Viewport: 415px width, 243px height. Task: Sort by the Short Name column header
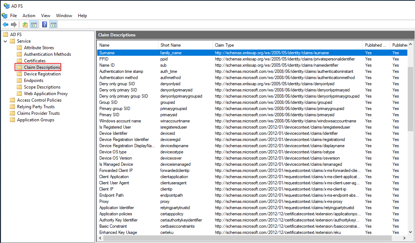pos(185,45)
